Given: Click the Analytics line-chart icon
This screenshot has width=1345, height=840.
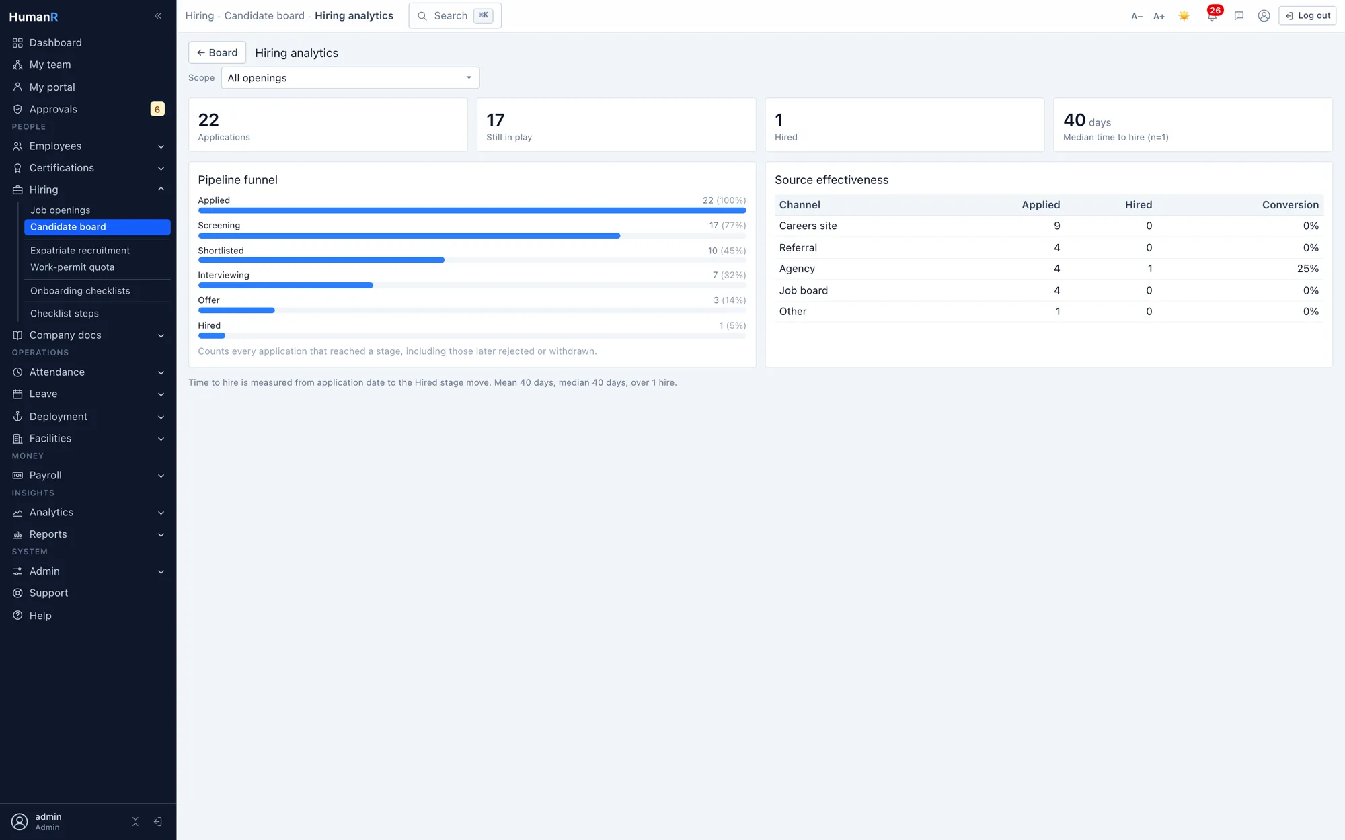Looking at the screenshot, I should click(17, 513).
